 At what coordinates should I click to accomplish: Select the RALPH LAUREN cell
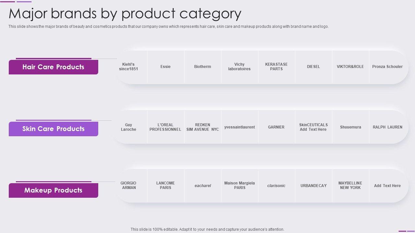point(387,127)
